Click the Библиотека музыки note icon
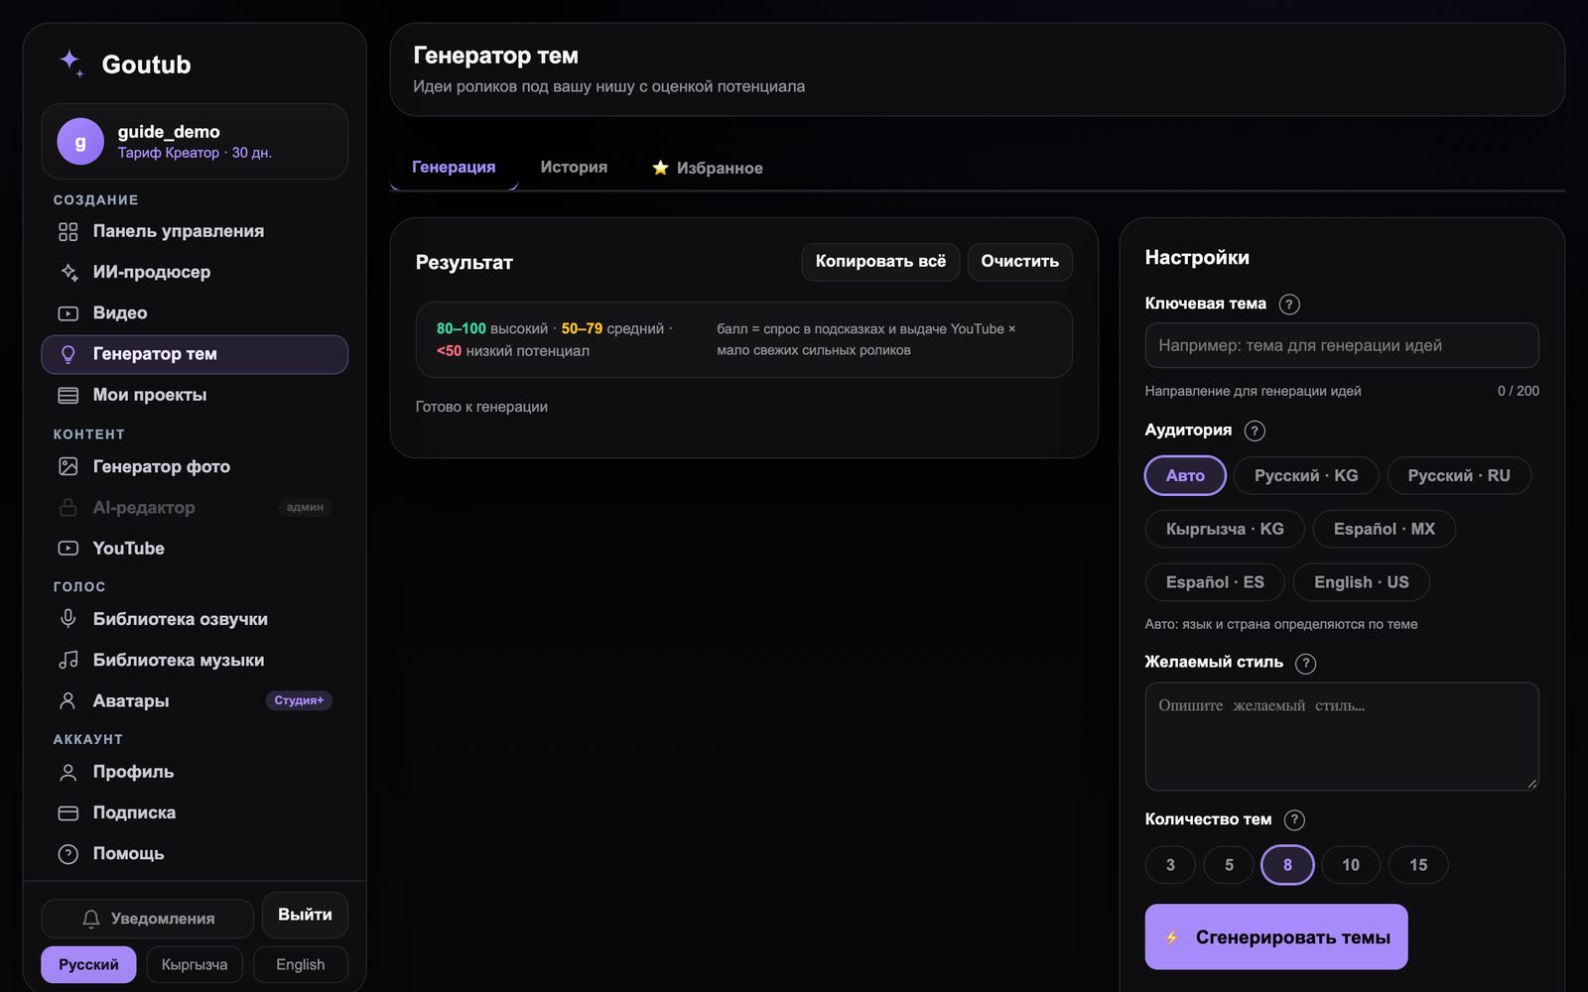The width and height of the screenshot is (1588, 992). point(67,661)
